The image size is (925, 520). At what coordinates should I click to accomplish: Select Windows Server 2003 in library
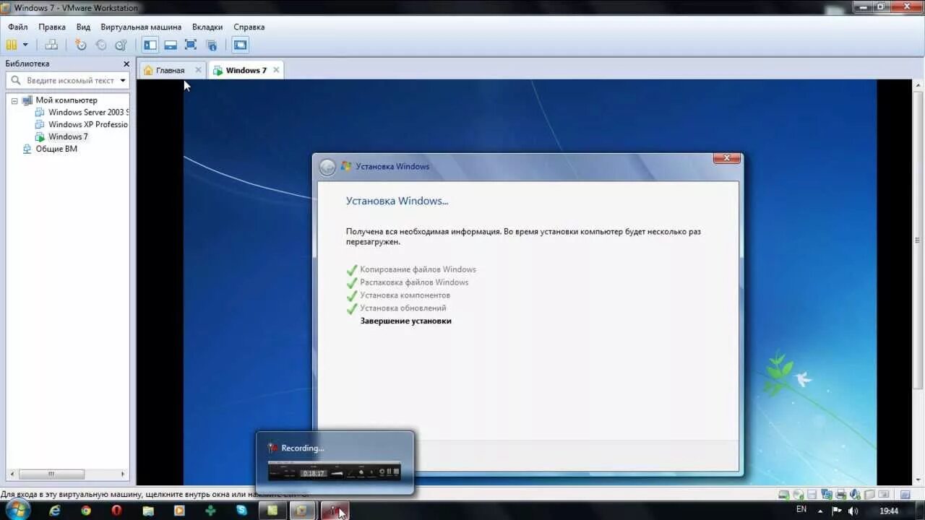pos(88,113)
